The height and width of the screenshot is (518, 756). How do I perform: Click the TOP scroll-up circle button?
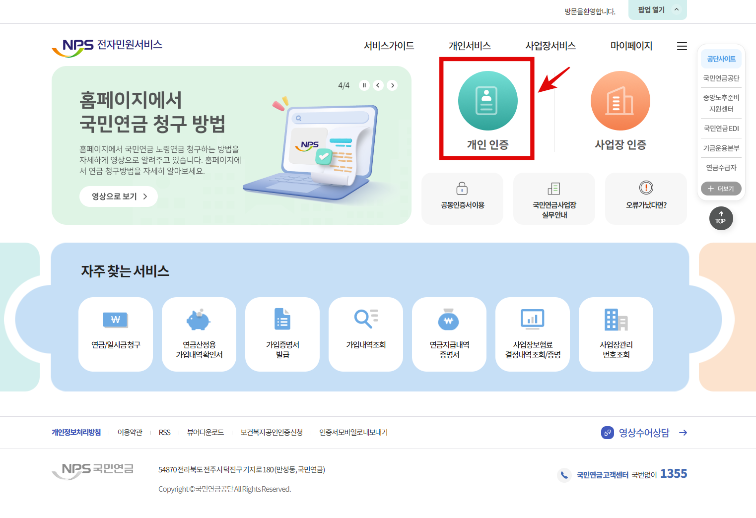pos(721,218)
